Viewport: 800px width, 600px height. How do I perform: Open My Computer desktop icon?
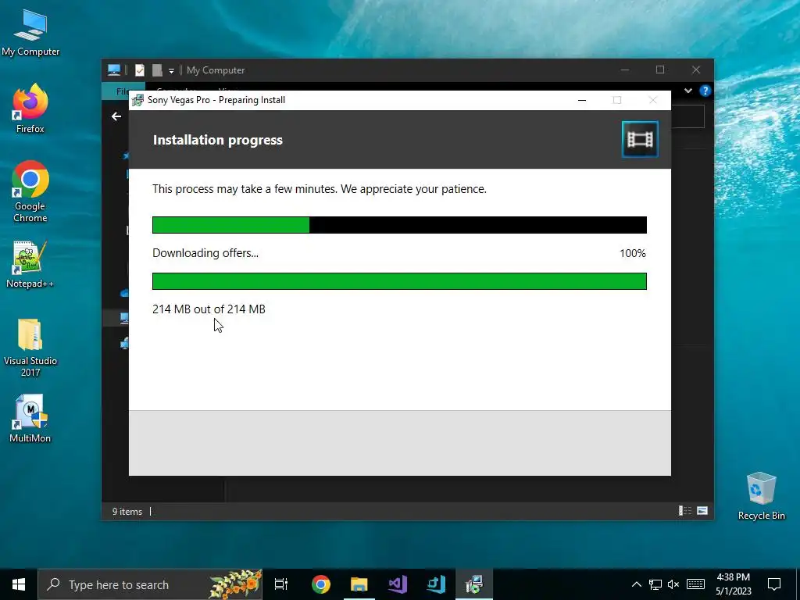(30, 33)
